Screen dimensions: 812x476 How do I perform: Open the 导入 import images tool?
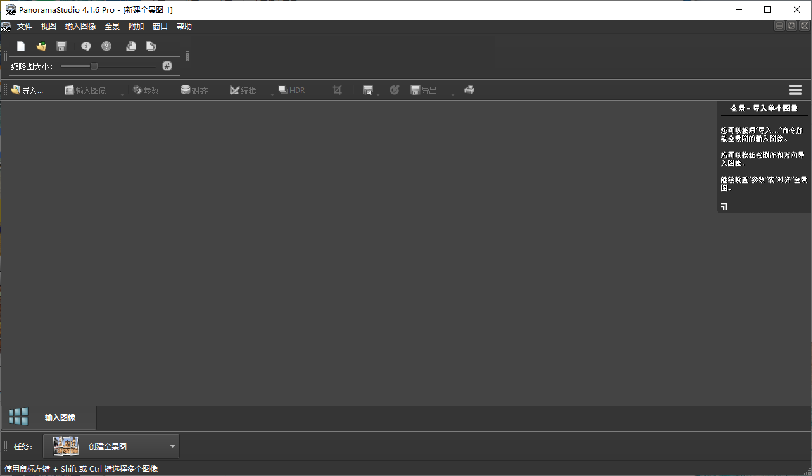[27, 90]
